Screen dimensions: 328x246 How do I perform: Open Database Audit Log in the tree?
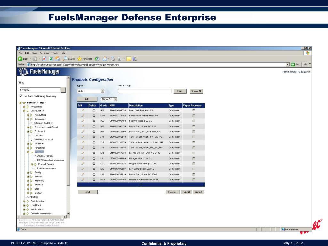[43, 123]
